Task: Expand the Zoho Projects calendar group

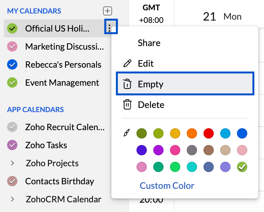Action: coord(13,163)
